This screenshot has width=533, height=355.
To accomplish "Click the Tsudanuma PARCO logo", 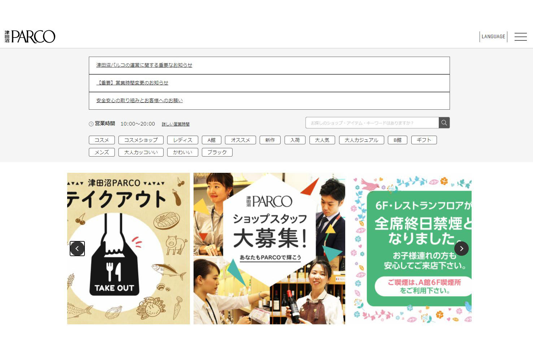I will point(30,37).
